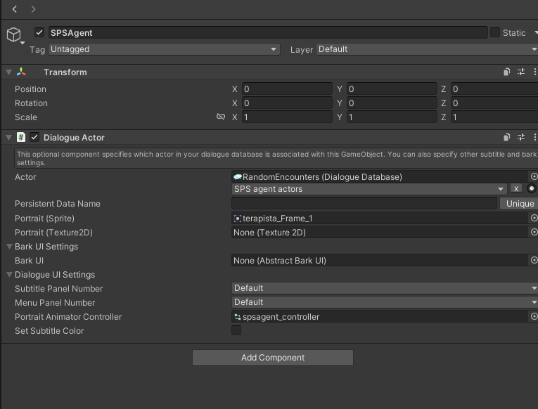The width and height of the screenshot is (538, 409).
Task: Click the Dialogue Actor script icon
Action: [x=21, y=138]
